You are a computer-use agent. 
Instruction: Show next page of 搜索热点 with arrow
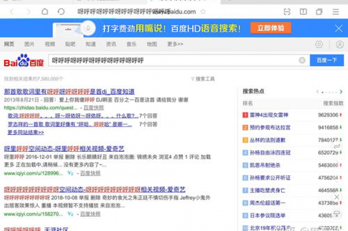coord(341,91)
